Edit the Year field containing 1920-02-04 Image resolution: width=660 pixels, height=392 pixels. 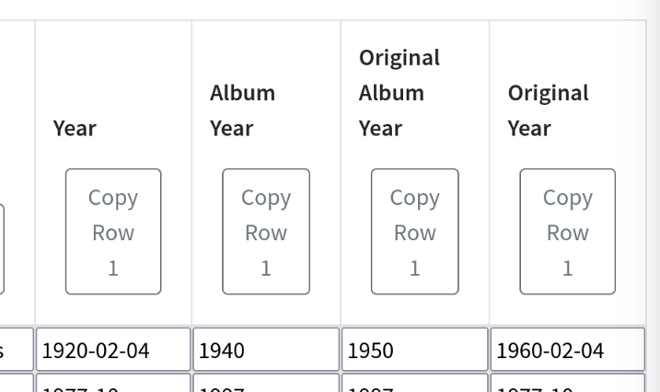coord(113,350)
